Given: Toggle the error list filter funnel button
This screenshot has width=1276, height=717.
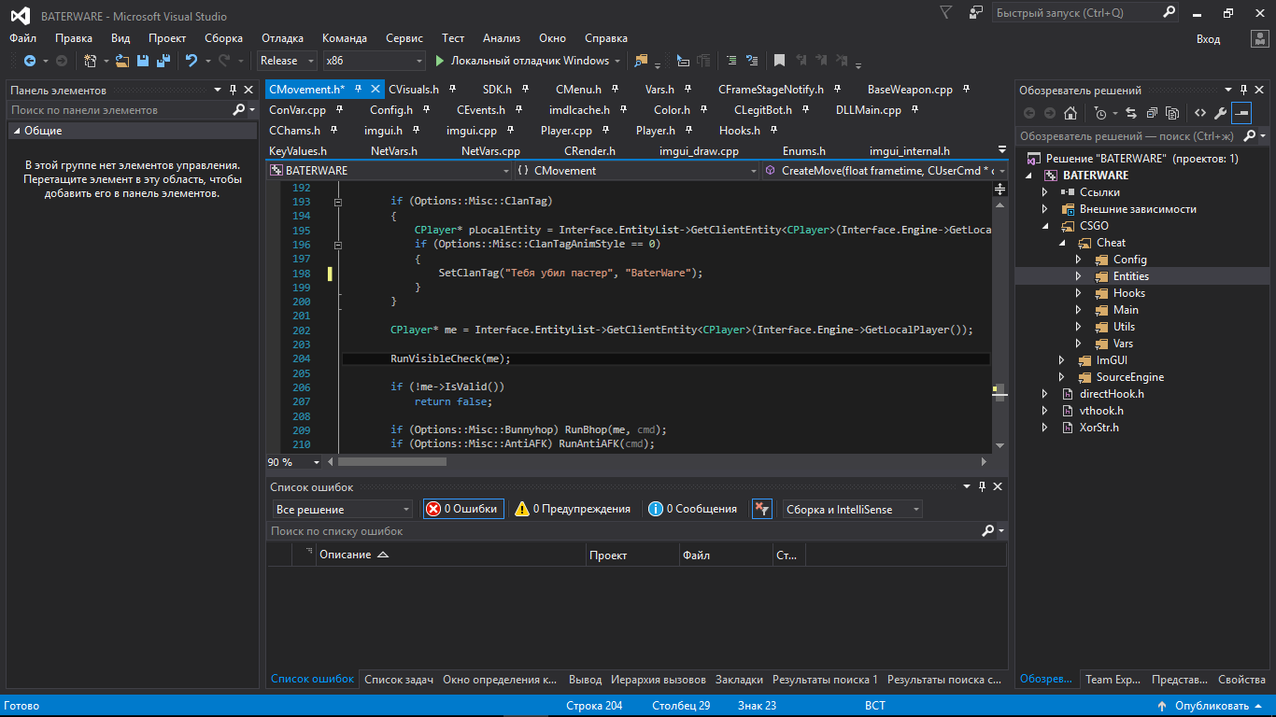Looking at the screenshot, I should pos(762,509).
